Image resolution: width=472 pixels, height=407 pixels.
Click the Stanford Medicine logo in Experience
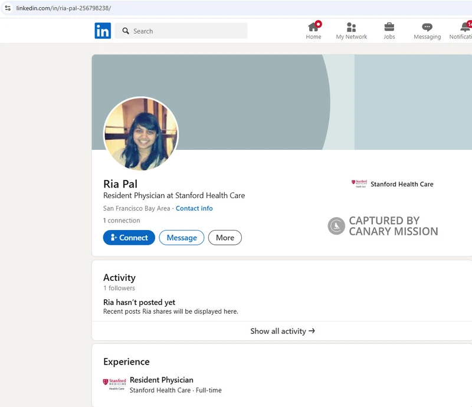click(x=114, y=385)
